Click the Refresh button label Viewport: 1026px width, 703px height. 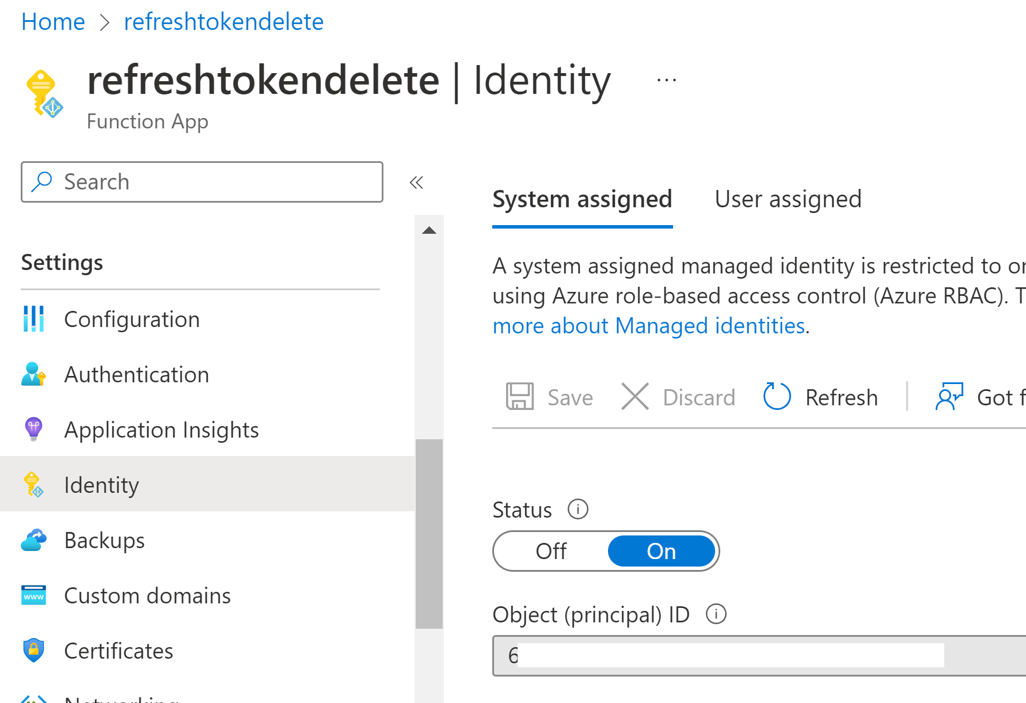tap(841, 397)
